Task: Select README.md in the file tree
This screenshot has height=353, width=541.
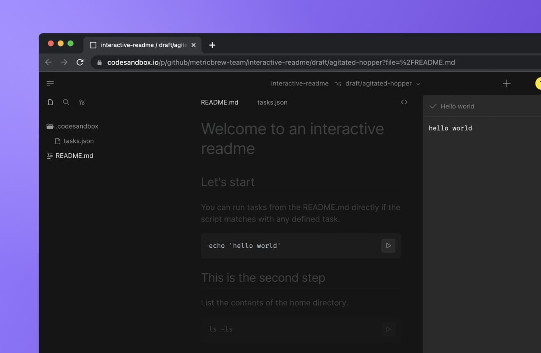Action: 74,155
